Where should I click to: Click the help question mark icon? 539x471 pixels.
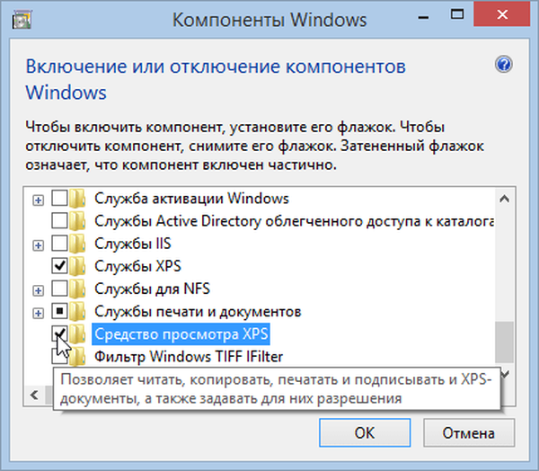coord(503,65)
